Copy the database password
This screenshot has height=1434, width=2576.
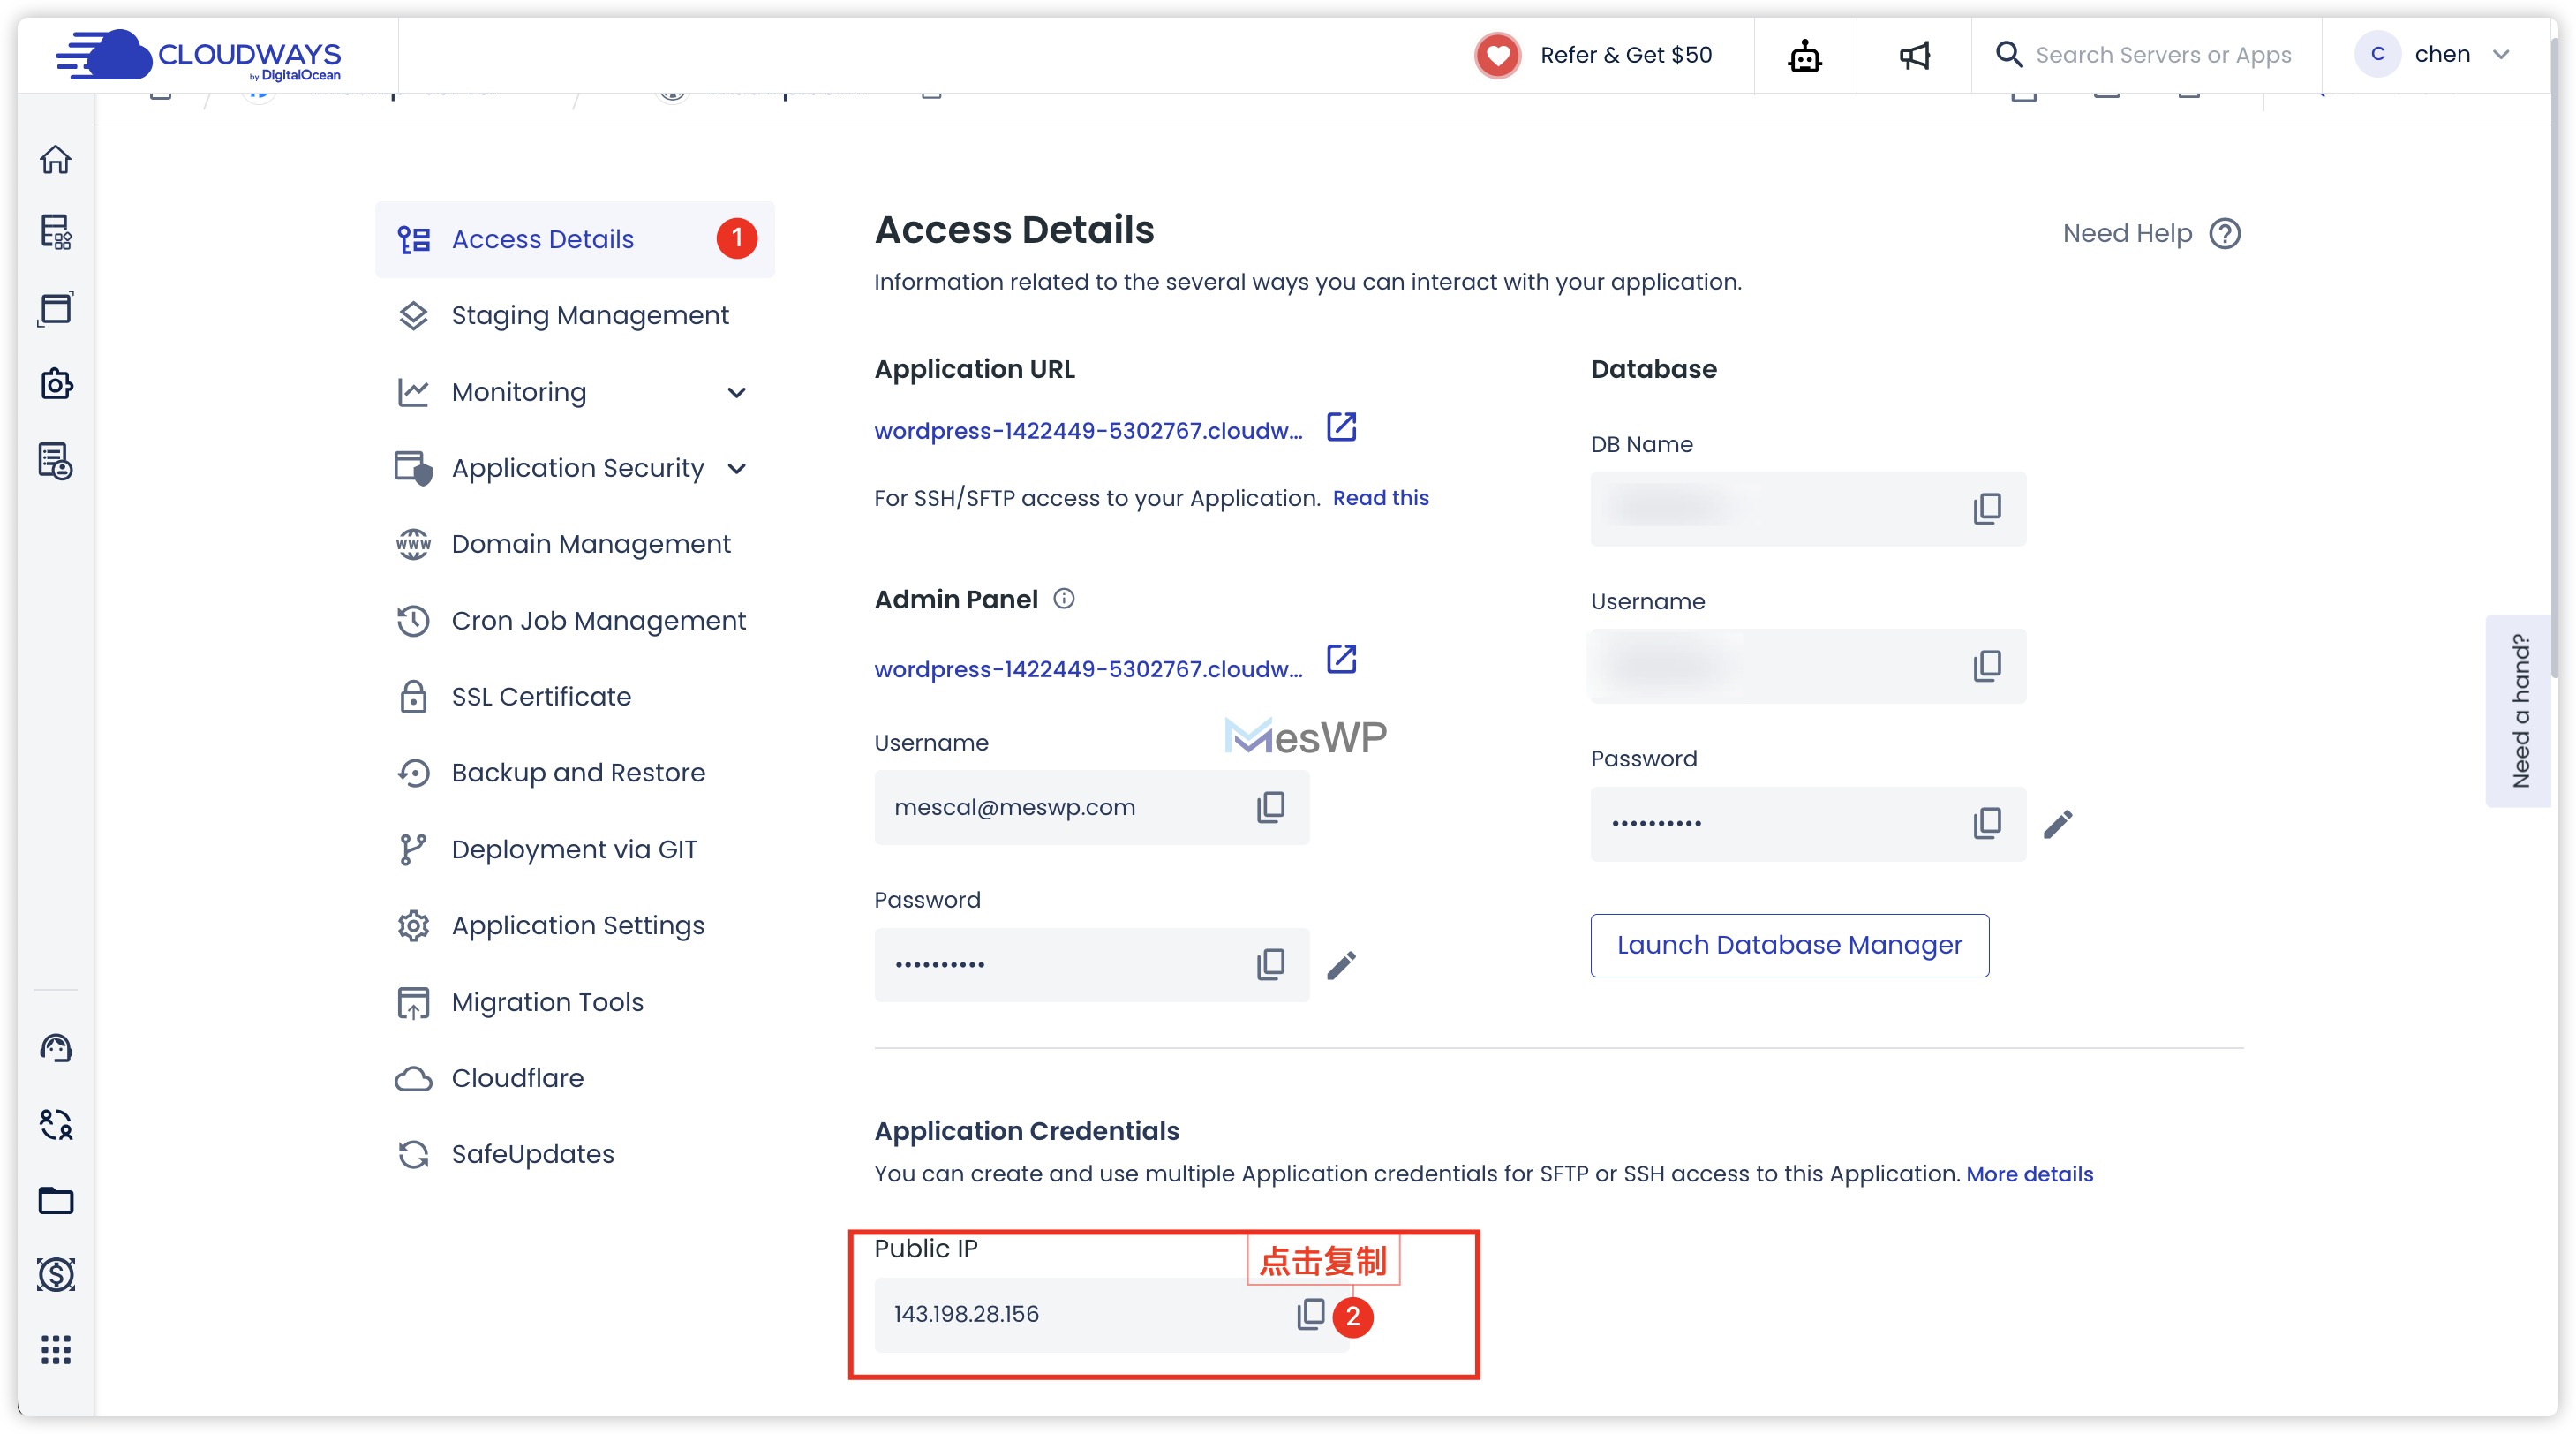[1987, 823]
